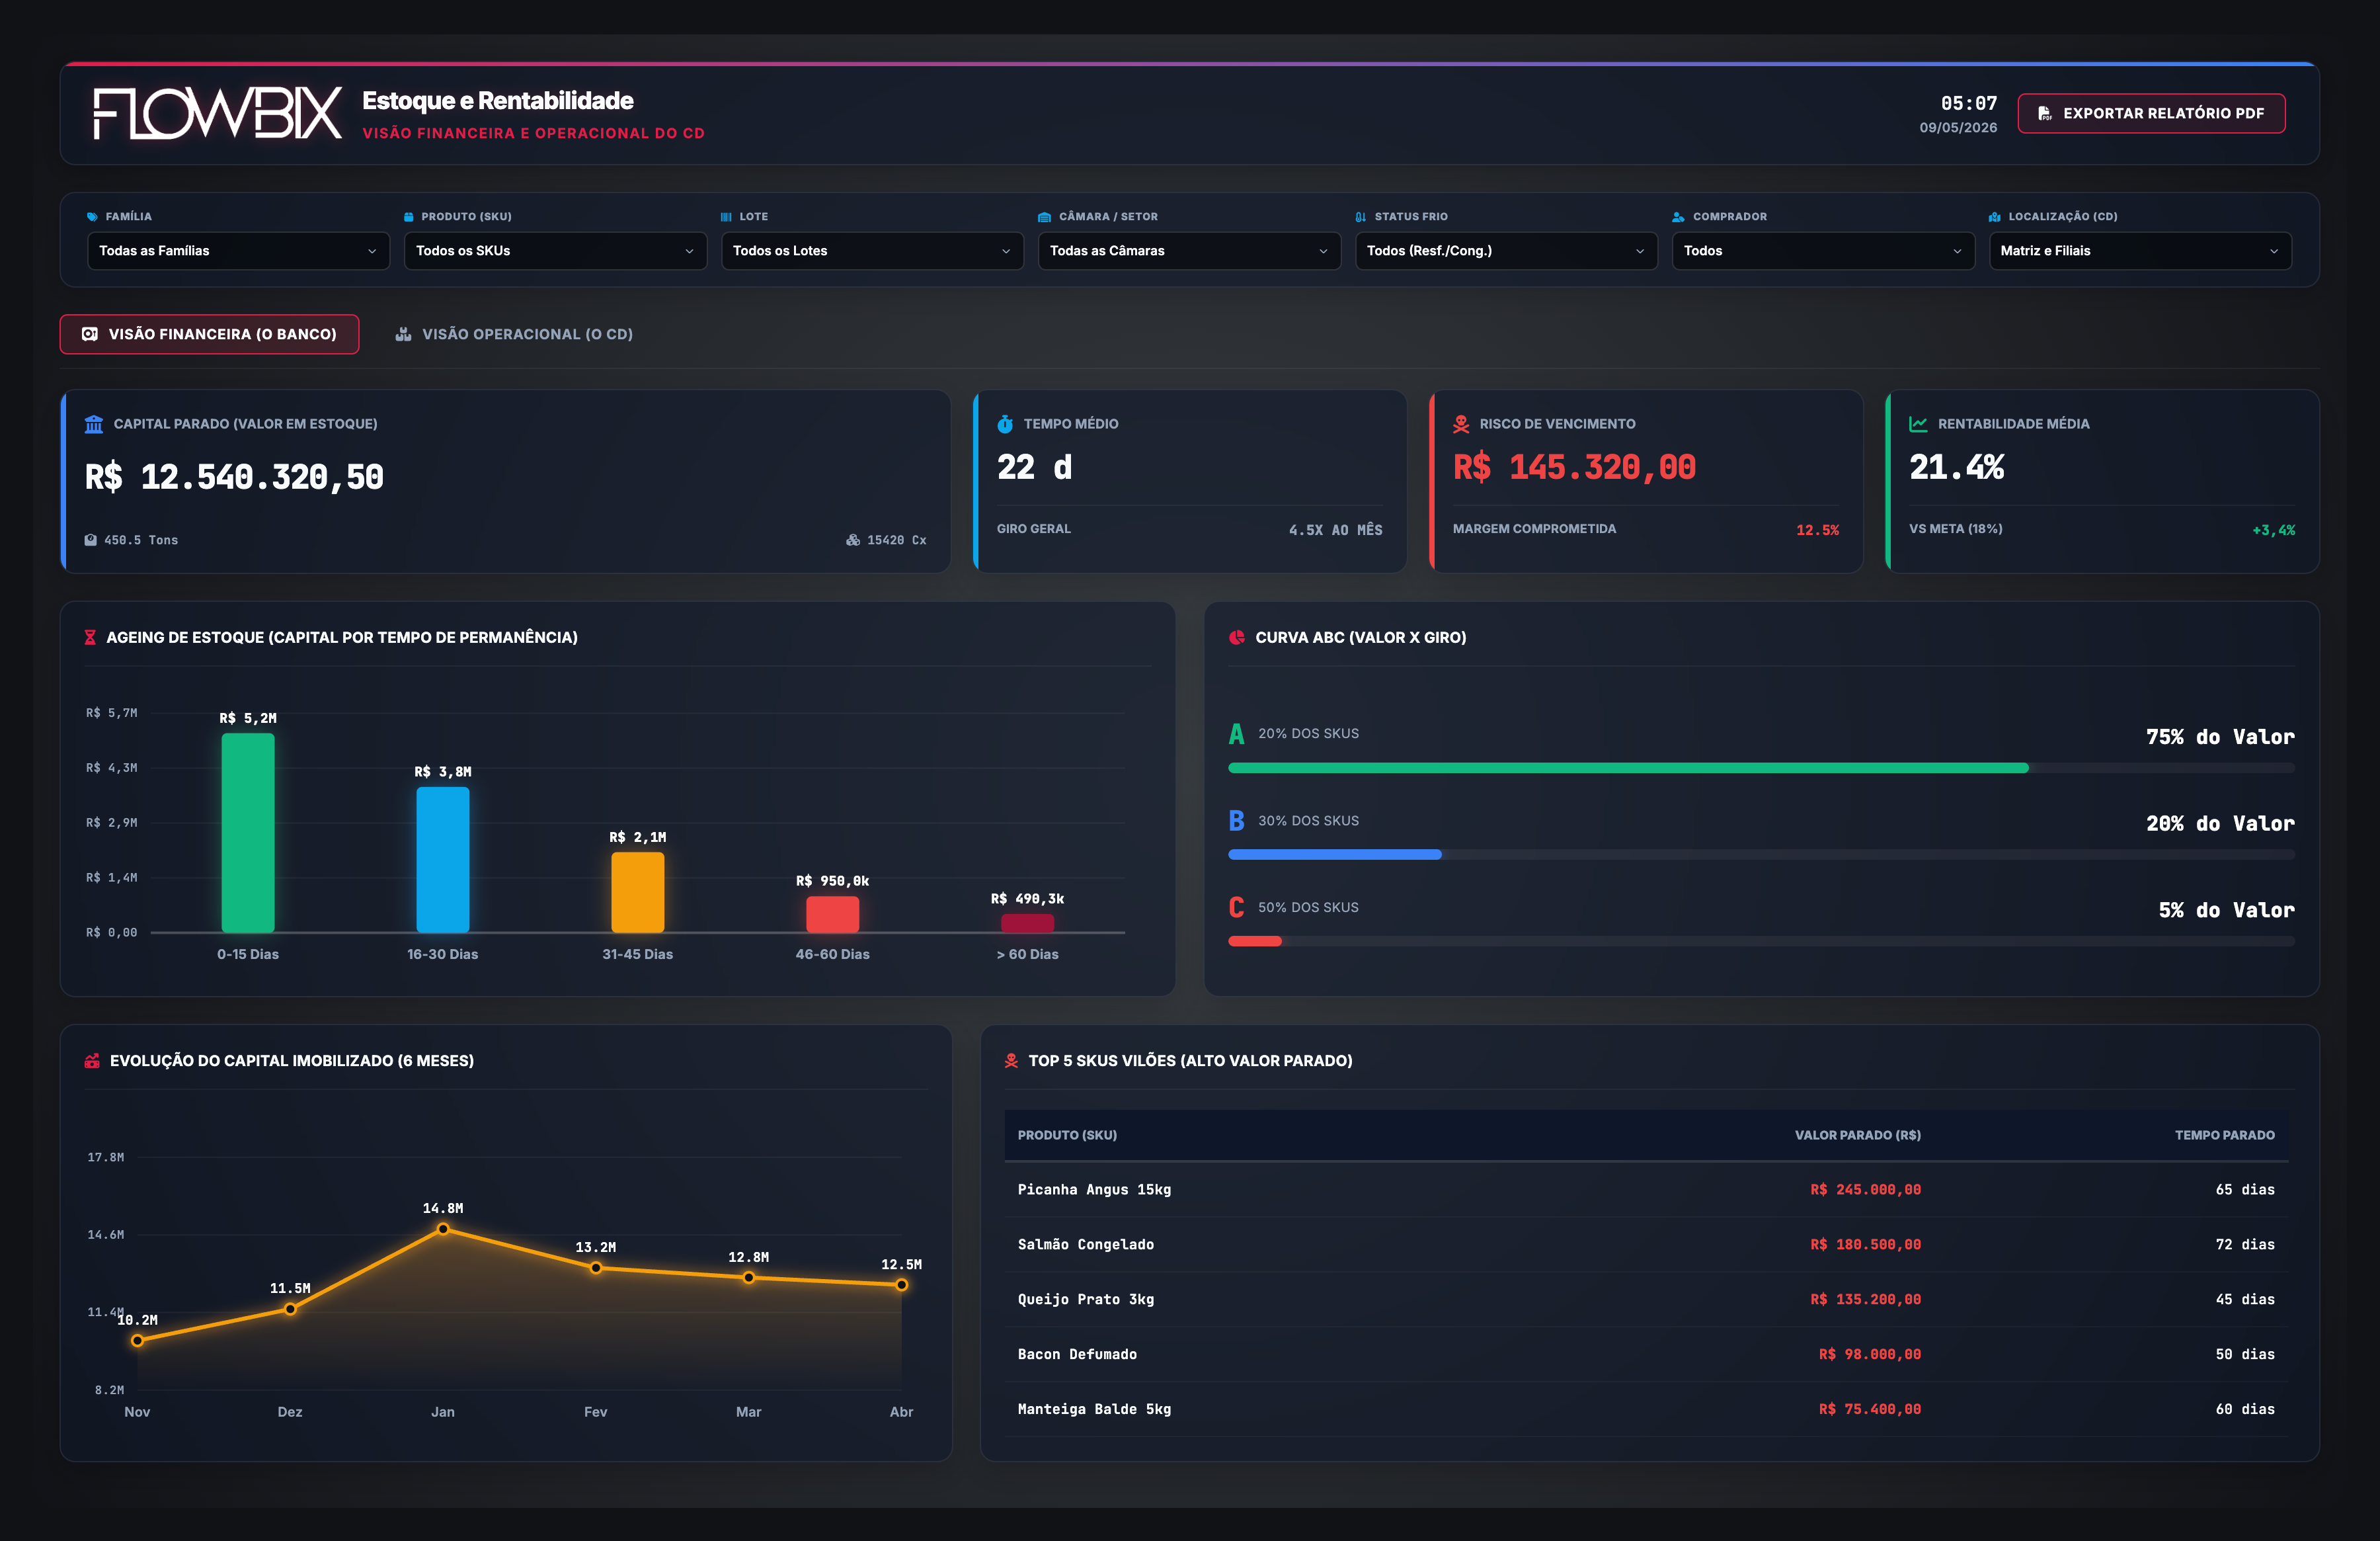Expand the Localização (CD) dropdown
Image resolution: width=2380 pixels, height=1541 pixels.
(x=2140, y=251)
